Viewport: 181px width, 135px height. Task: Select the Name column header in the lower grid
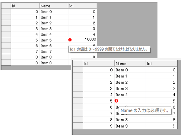tap(129, 64)
